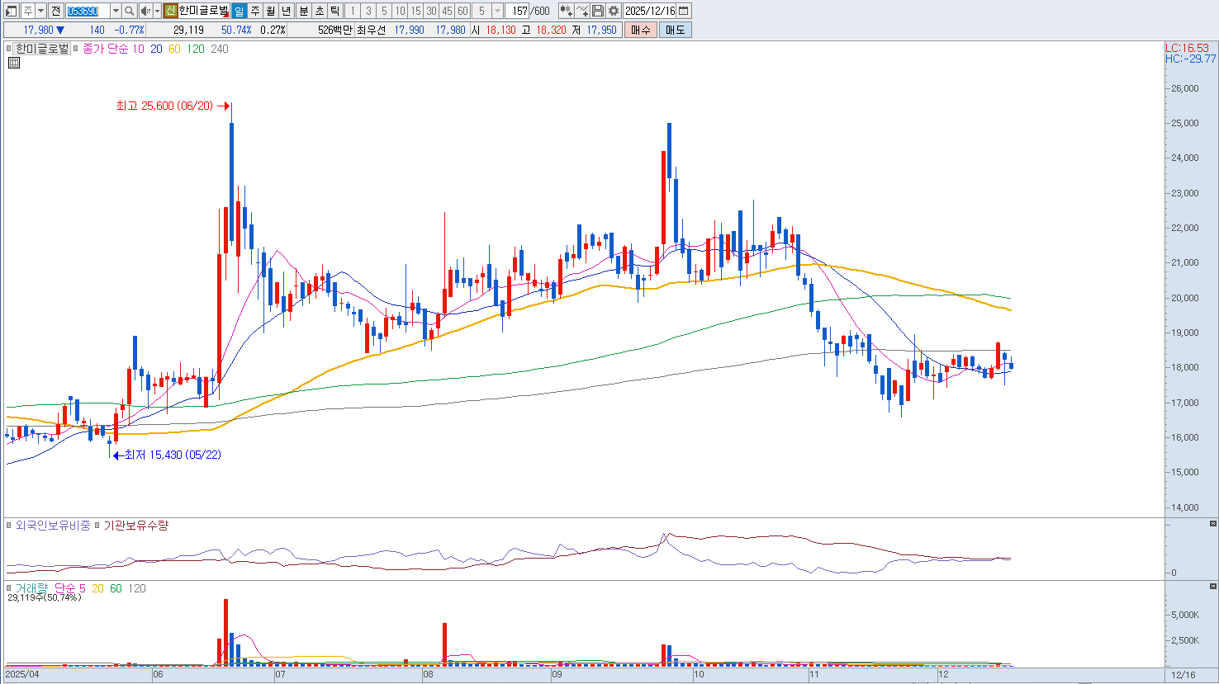1219x684 pixels.
Task: Expand the 주 market type dropdown
Action: 40,11
